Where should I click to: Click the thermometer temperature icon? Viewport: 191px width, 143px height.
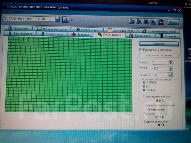pos(66,20)
